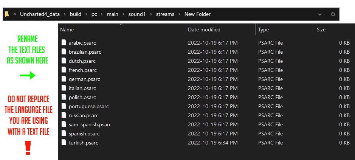Select the brazilian.psarc file icon
This screenshot has width=355, height=160.
click(64, 52)
